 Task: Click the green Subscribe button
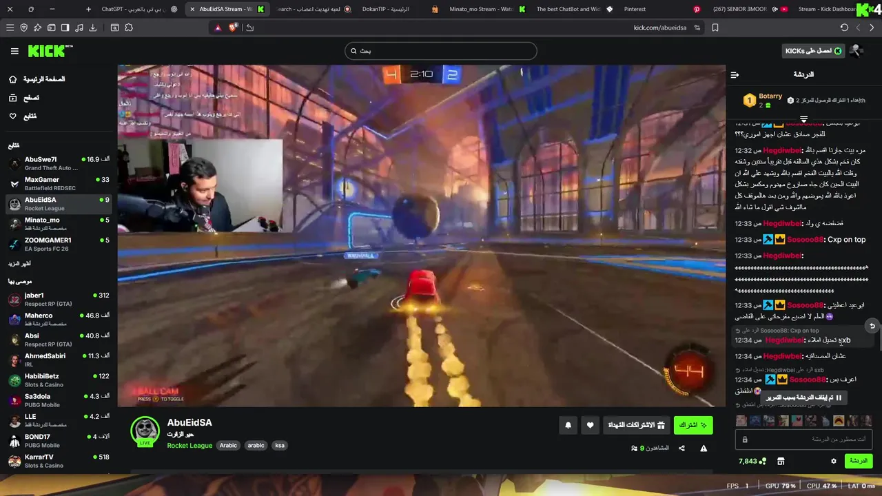[x=693, y=426]
